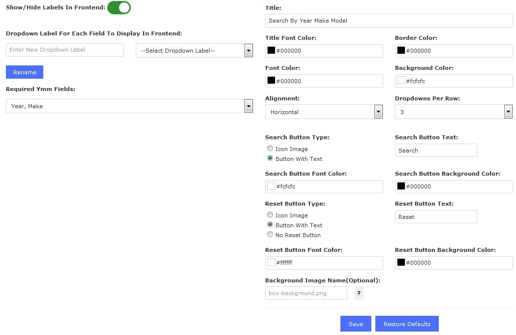516x335 pixels.
Task: Pick the Border Color black swatch
Action: tap(401, 51)
